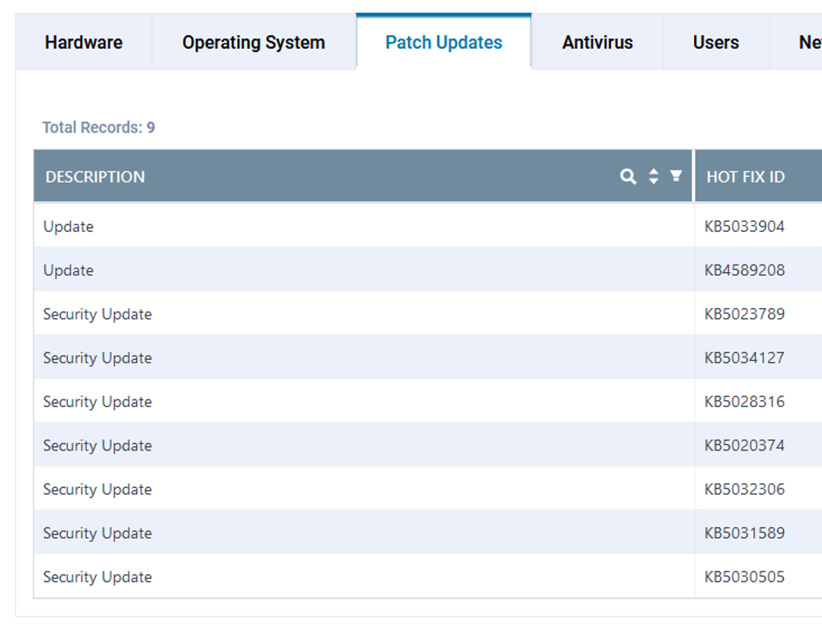Switch to the Hardware tab

[84, 42]
